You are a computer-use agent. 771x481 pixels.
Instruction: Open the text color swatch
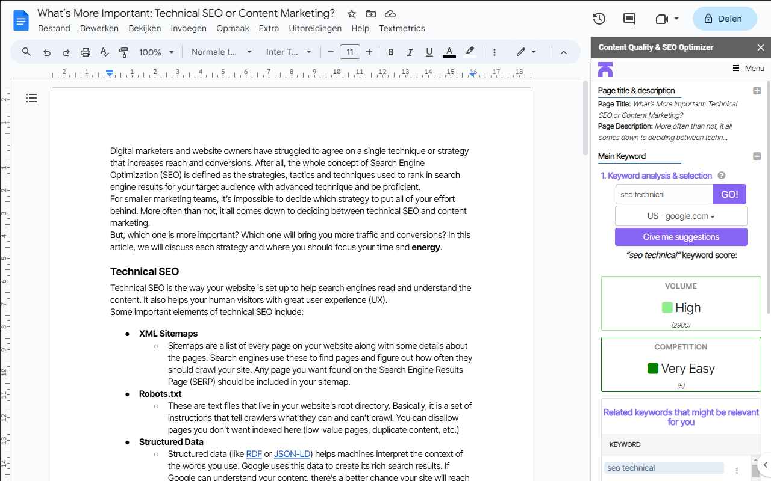449,52
